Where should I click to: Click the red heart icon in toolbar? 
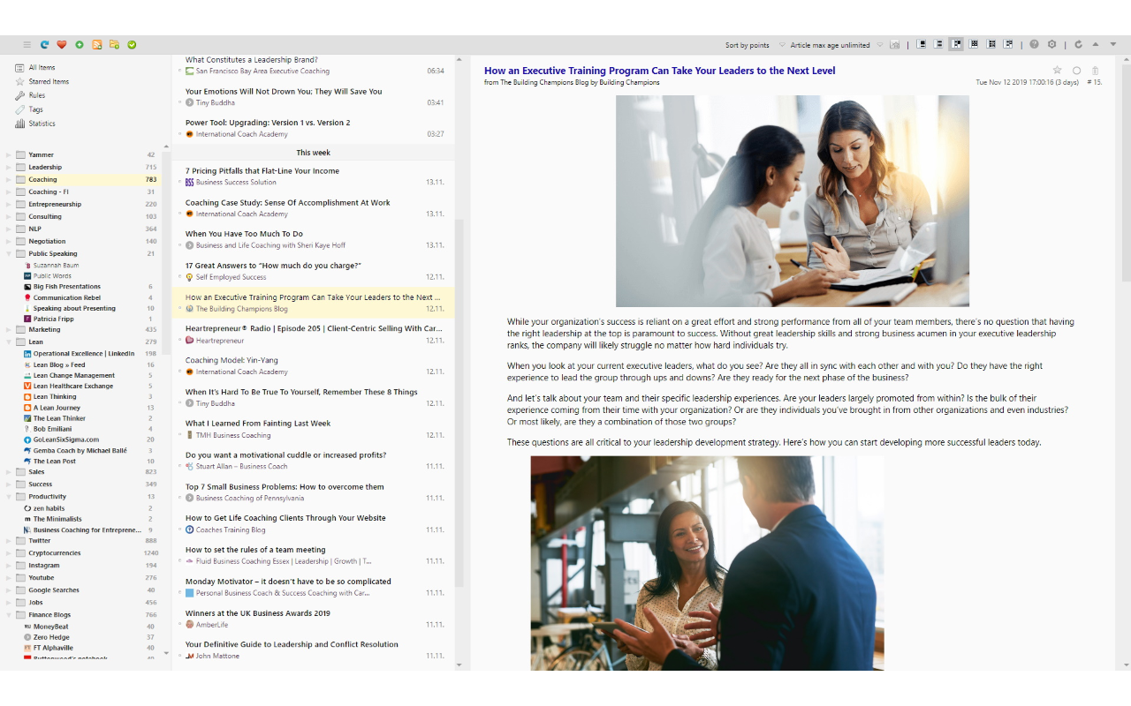pos(62,45)
